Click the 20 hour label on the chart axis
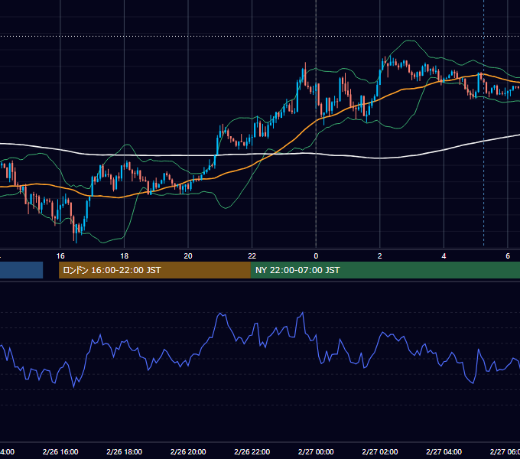The width and height of the screenshot is (520, 459). 188,256
